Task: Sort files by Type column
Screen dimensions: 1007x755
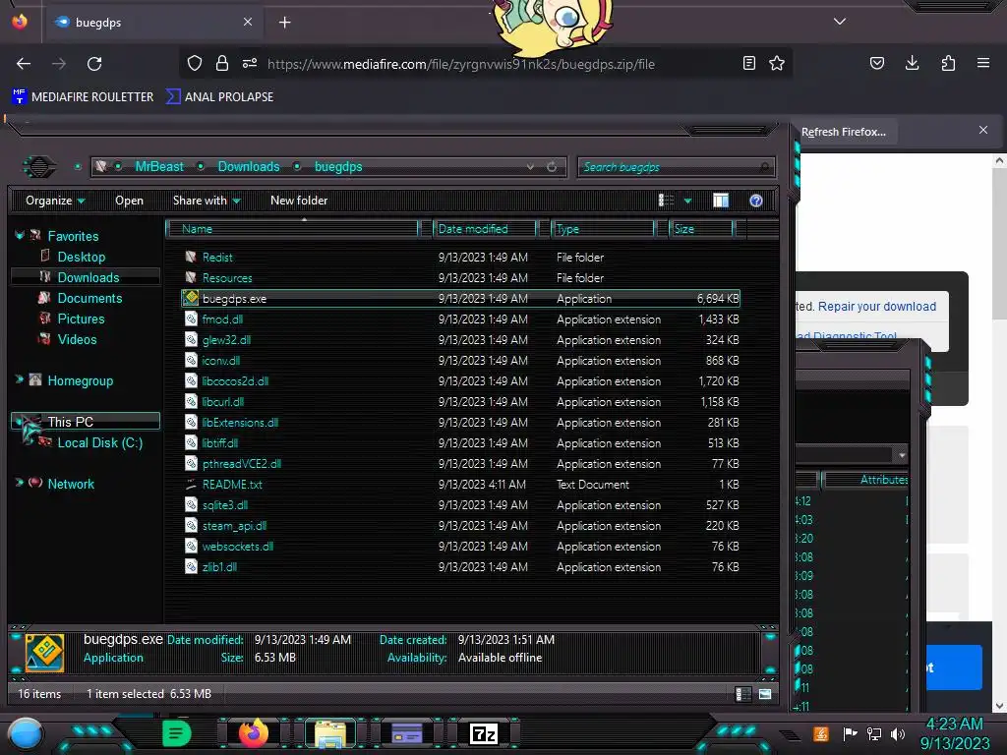Action: coord(604,228)
